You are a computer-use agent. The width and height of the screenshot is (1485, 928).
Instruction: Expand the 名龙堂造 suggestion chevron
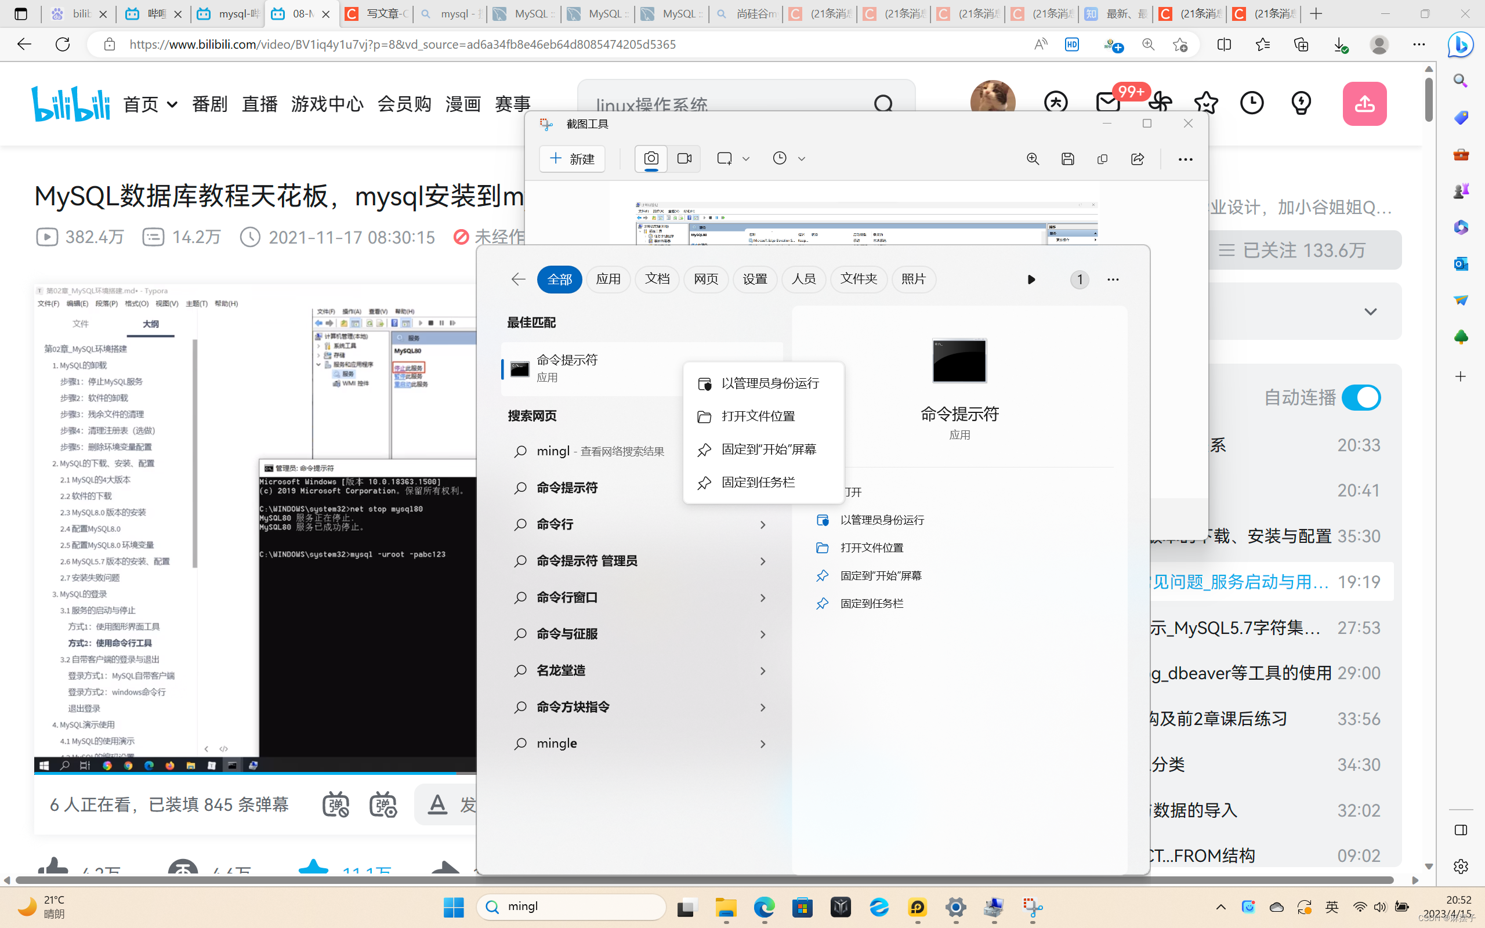762,672
